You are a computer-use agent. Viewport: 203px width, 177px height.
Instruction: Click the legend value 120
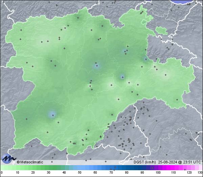(189, 173)
